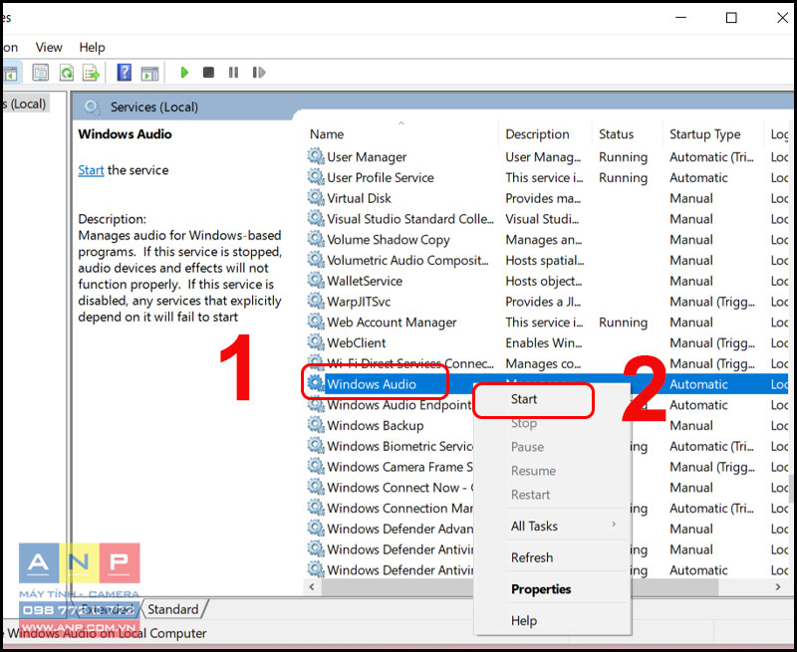Click the gear icon beside Windows Defender Advanced
The image size is (797, 652).
(316, 529)
